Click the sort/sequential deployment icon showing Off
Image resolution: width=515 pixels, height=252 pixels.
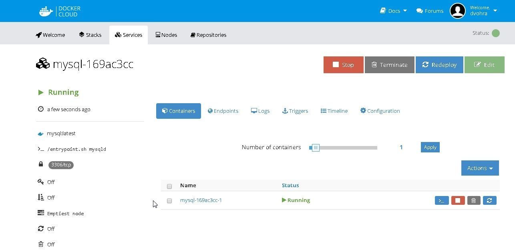40,197
